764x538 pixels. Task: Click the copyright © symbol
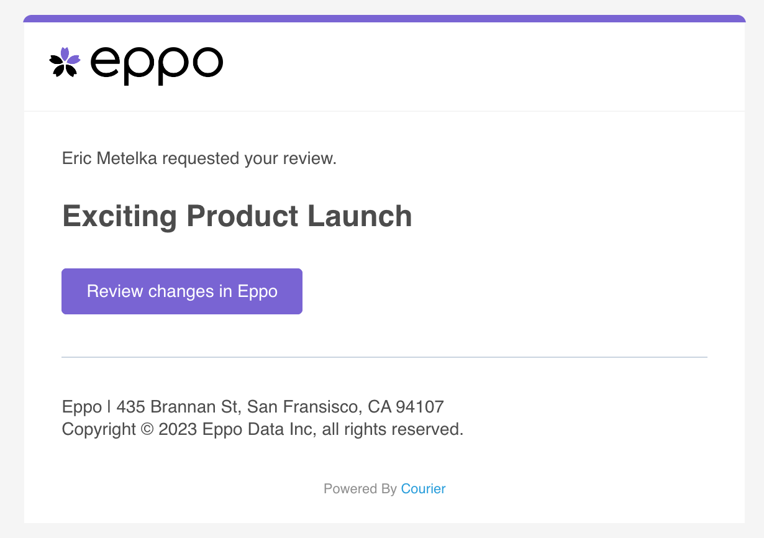147,429
